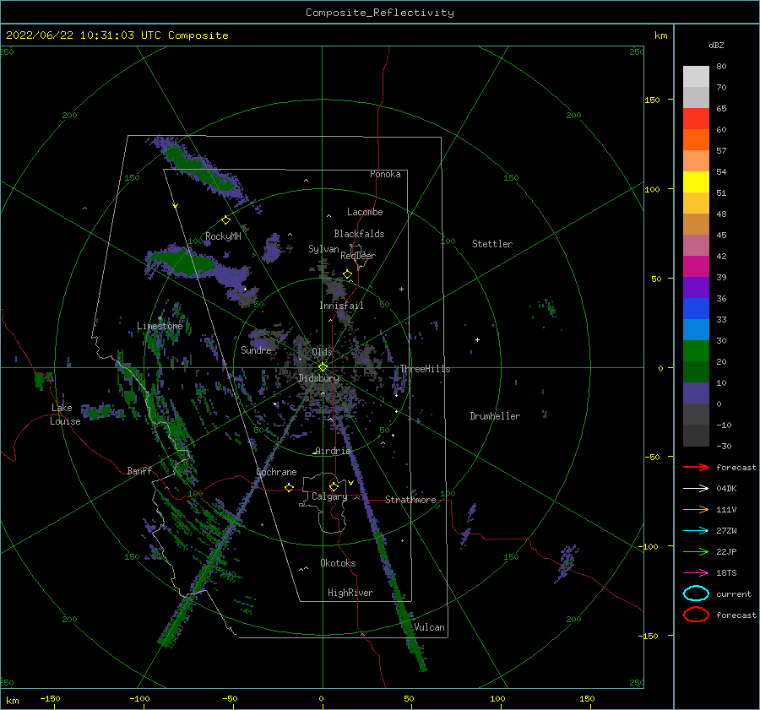The height and width of the screenshot is (710, 760).
Task: Select the 54 dBZ yellow swatch
Action: pyautogui.click(x=696, y=182)
